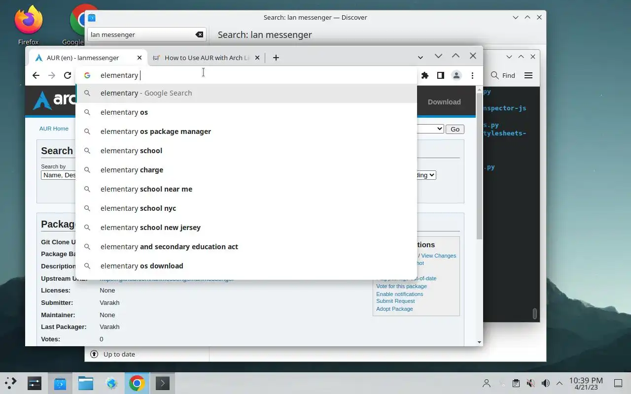Click the forward arrow in Chrome toolbar
Screen dimensions: 631x394
pyautogui.click(x=52, y=75)
